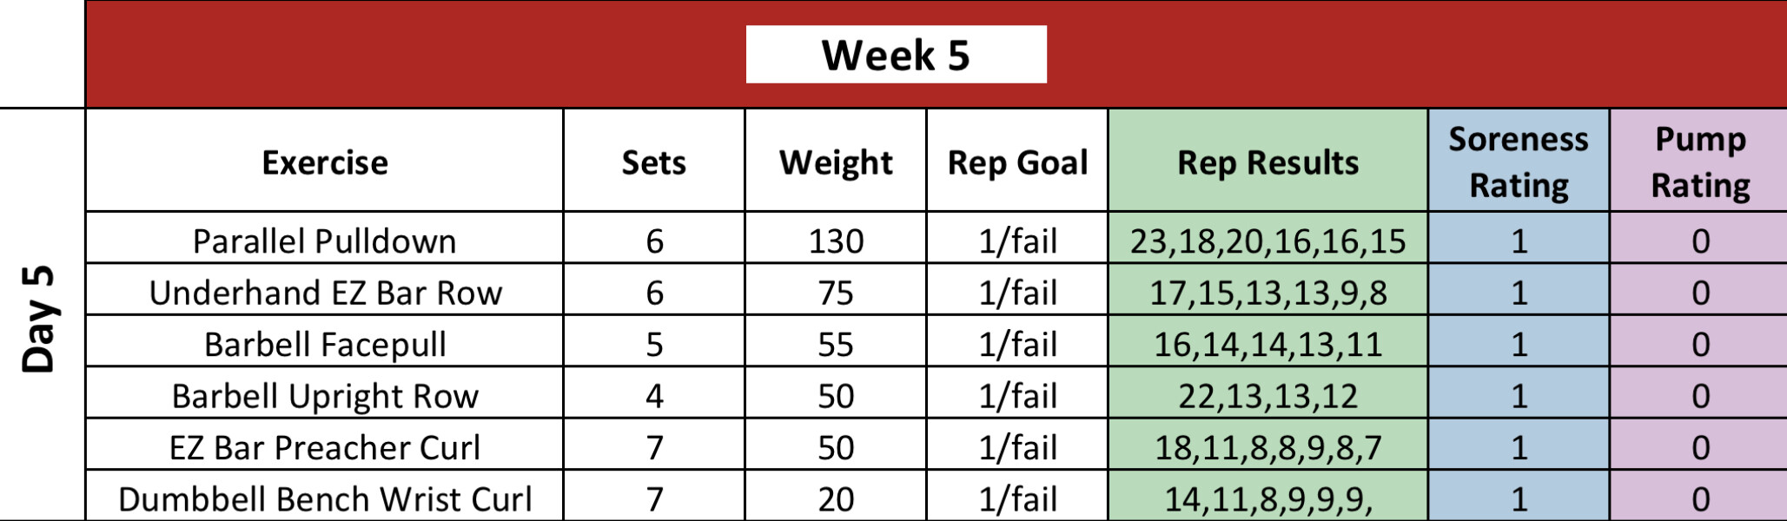Click the Soreness Rating header cell

1518,162
